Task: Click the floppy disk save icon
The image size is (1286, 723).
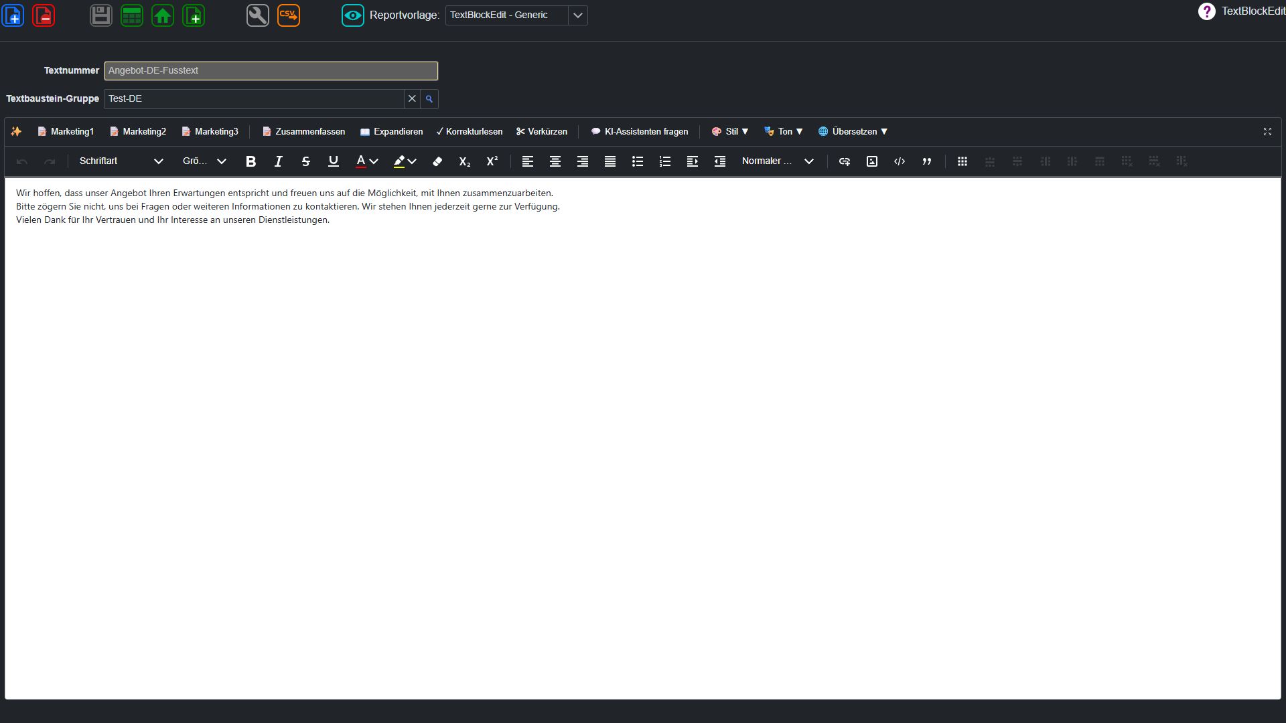Action: click(x=101, y=15)
